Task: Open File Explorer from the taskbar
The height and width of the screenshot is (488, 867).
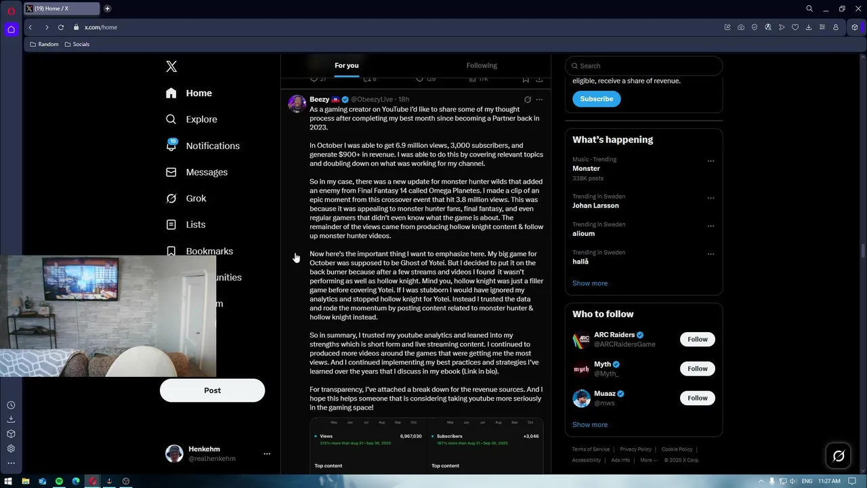Action: click(25, 481)
